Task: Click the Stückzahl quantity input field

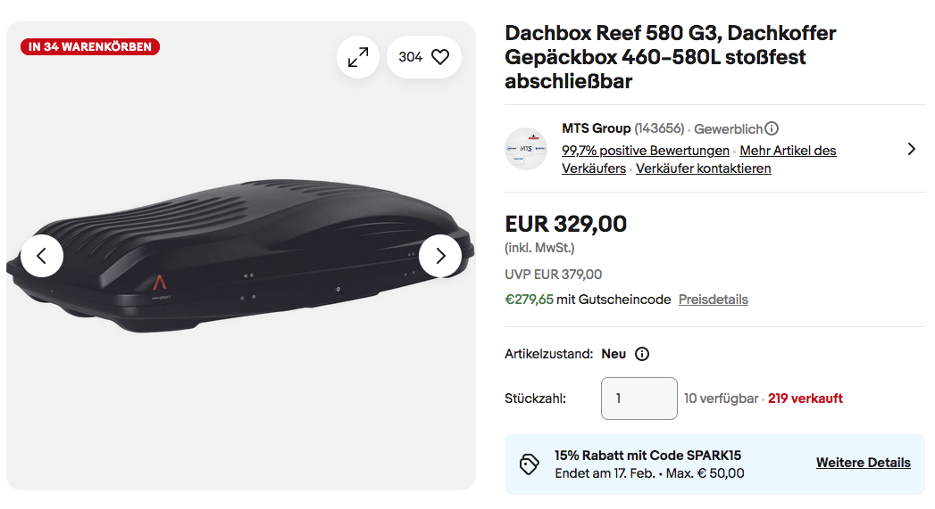Action: coord(639,398)
